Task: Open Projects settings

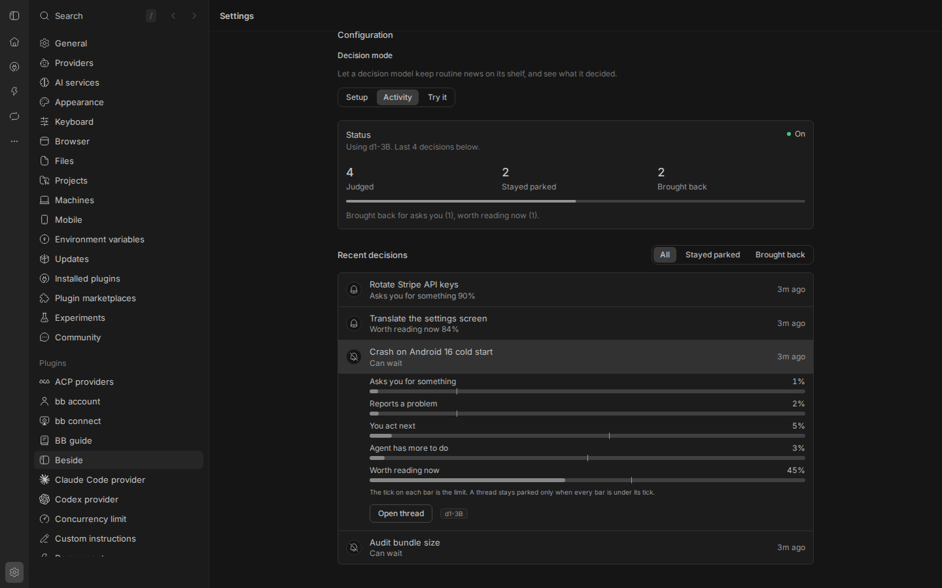Action: (x=118, y=180)
